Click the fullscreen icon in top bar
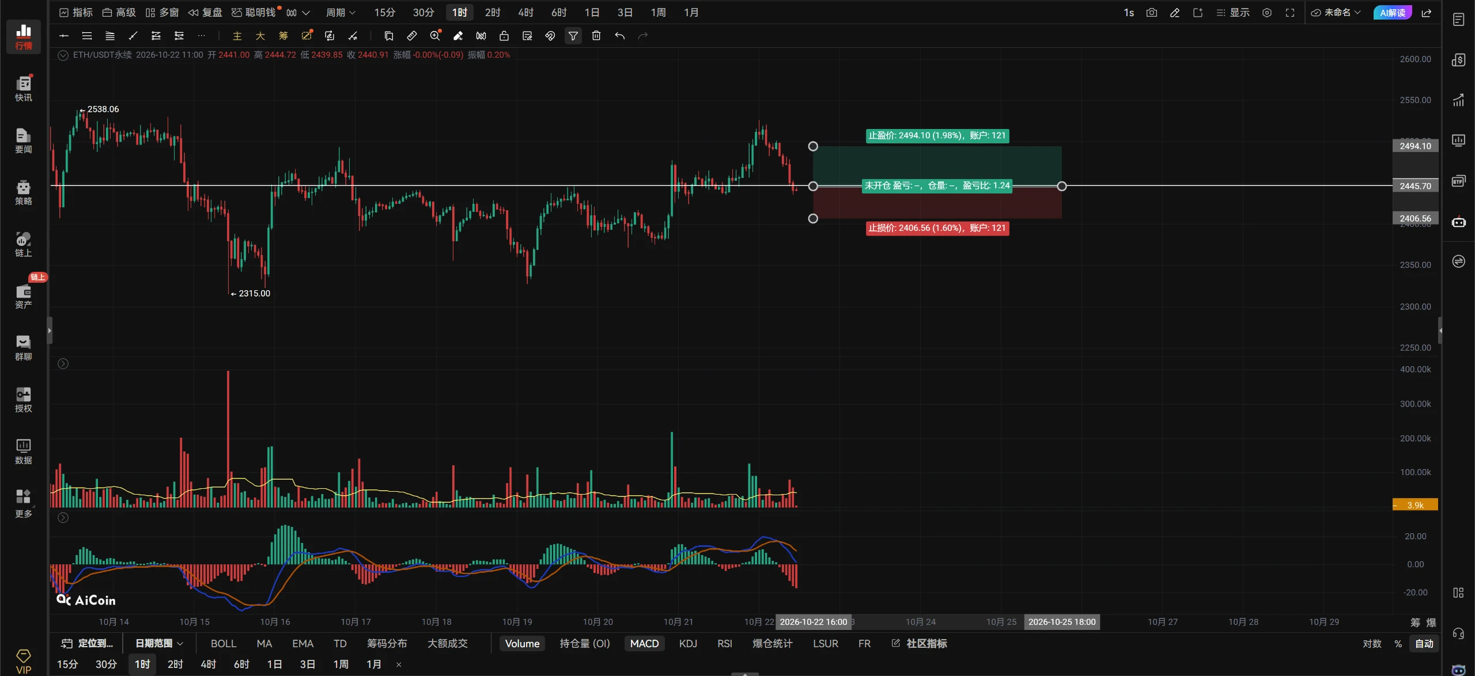The width and height of the screenshot is (1475, 676). [1290, 13]
